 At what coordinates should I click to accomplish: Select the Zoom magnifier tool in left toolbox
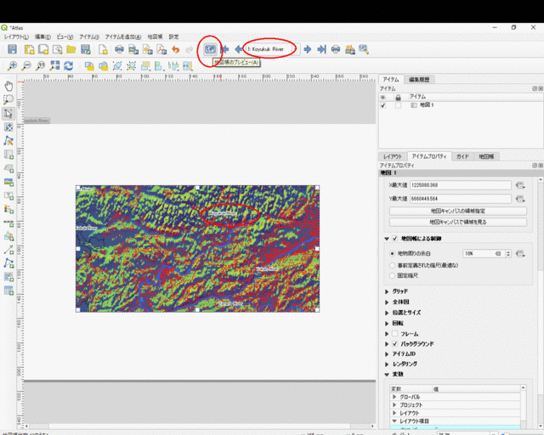[x=8, y=99]
